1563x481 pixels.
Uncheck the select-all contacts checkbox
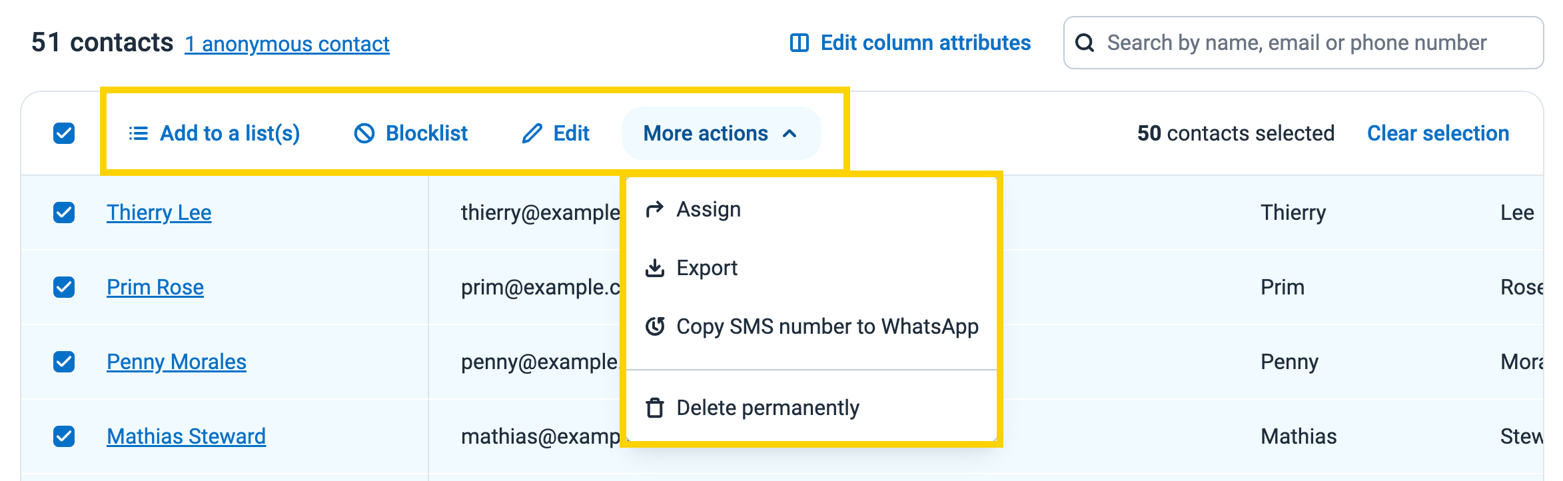[x=64, y=133]
